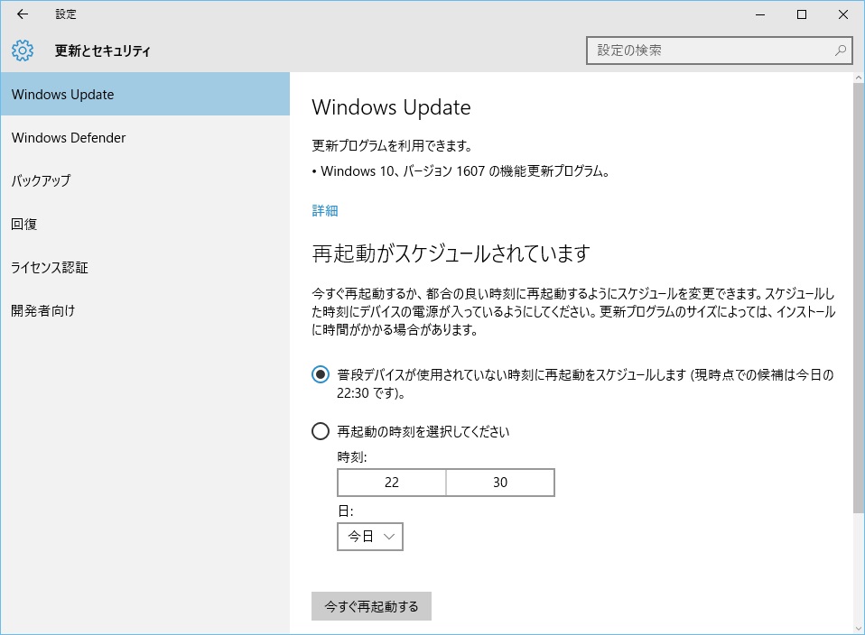Select 回復 in the sidebar
Image resolution: width=865 pixels, height=635 pixels.
tap(145, 224)
